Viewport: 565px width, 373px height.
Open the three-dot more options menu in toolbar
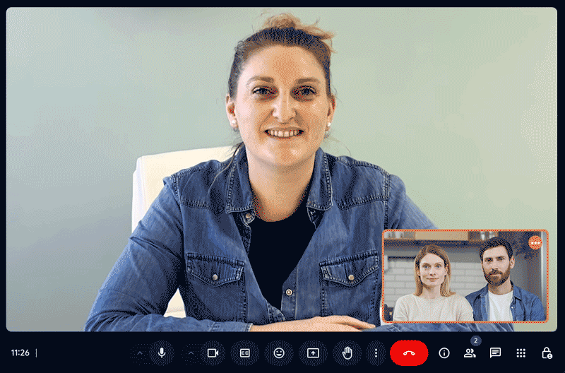click(376, 353)
